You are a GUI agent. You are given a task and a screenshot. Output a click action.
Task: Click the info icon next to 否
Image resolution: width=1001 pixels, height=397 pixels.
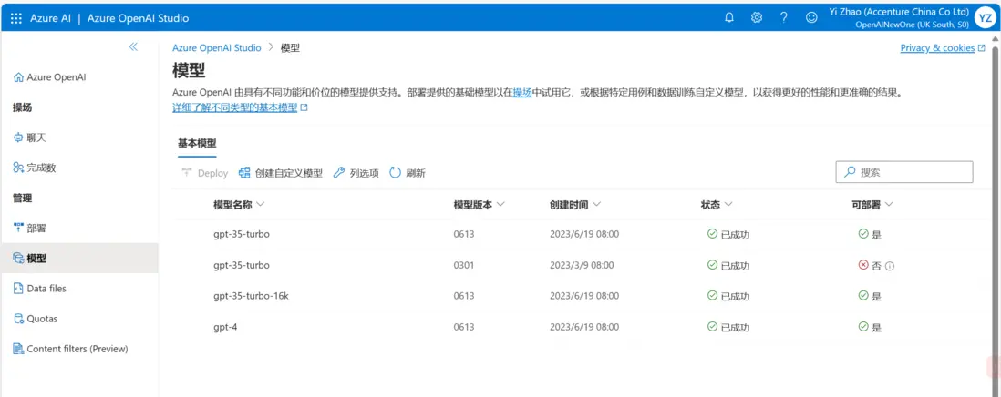tap(889, 266)
